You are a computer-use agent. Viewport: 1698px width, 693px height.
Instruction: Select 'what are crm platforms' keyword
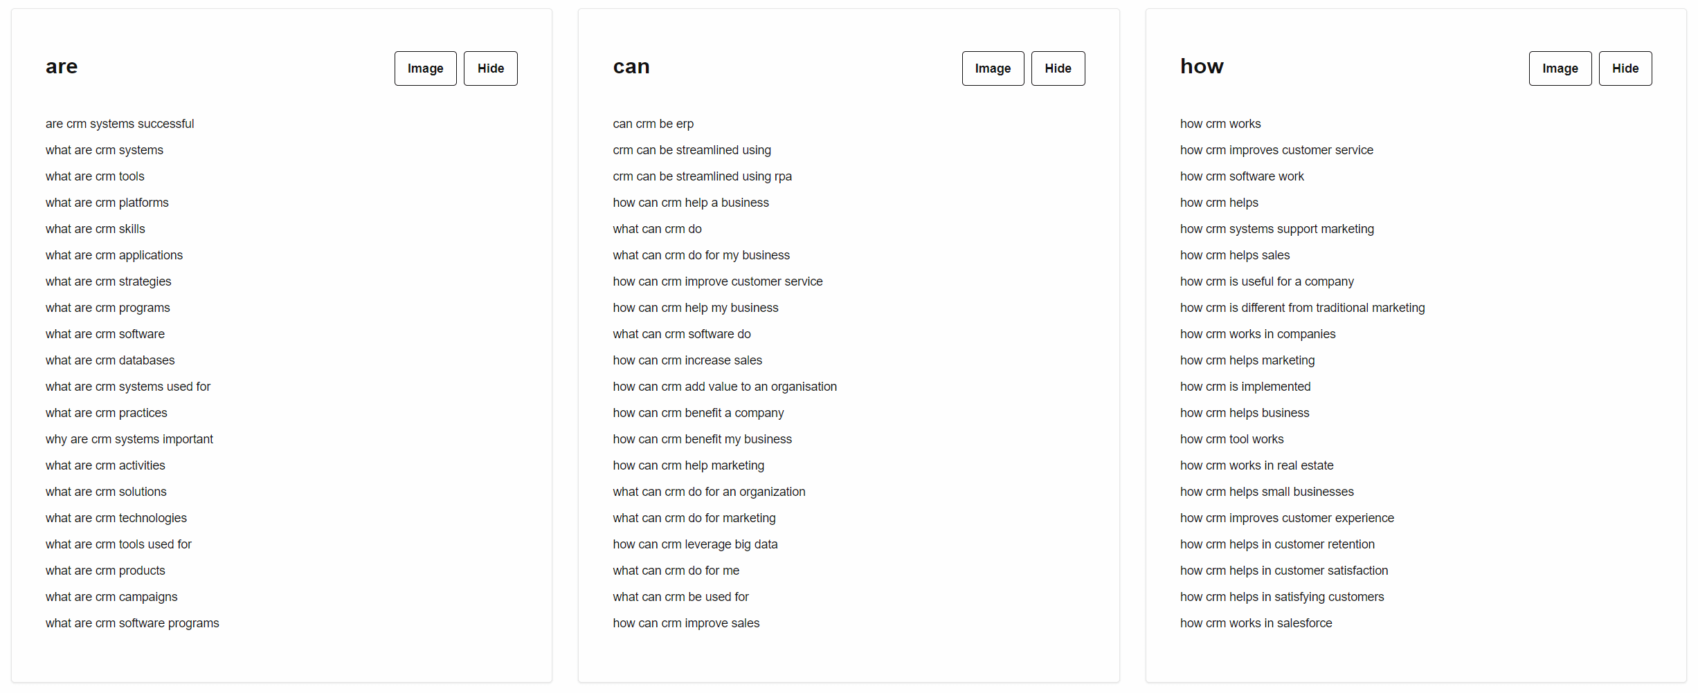tap(107, 203)
